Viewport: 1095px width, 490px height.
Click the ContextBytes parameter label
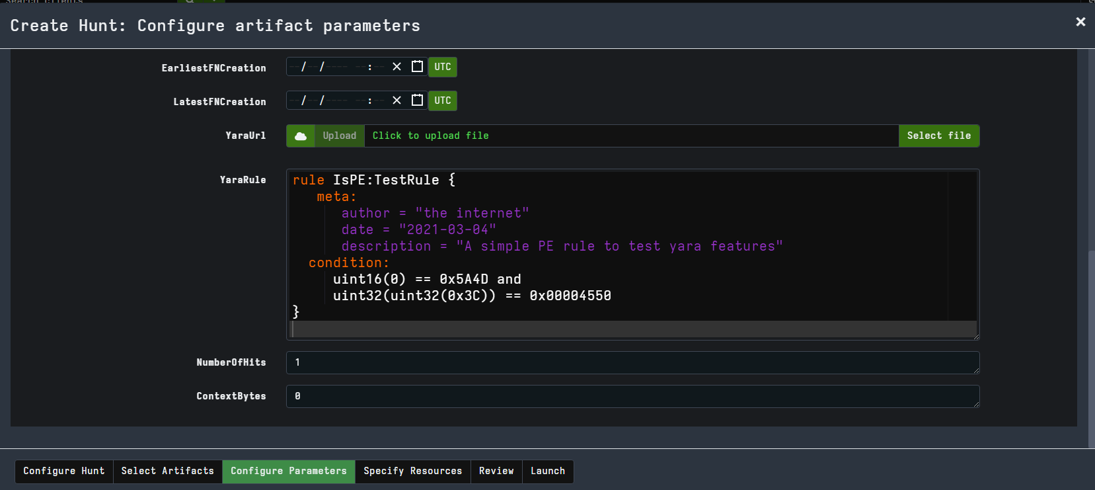pyautogui.click(x=231, y=396)
